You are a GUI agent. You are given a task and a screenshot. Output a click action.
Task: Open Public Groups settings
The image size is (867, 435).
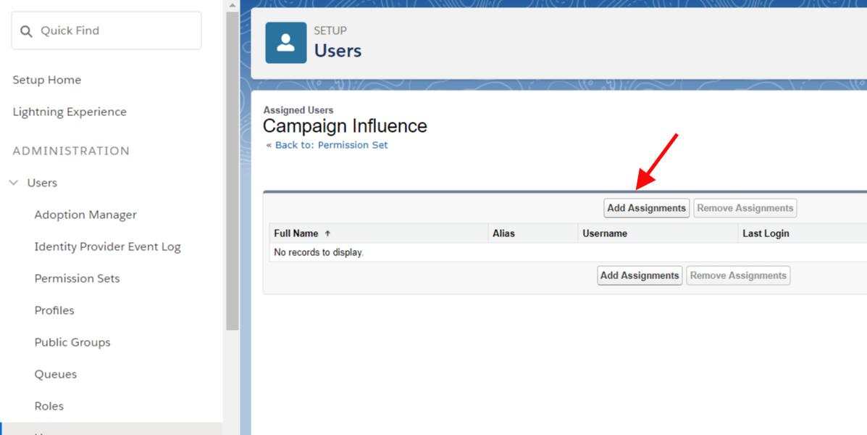pyautogui.click(x=72, y=342)
